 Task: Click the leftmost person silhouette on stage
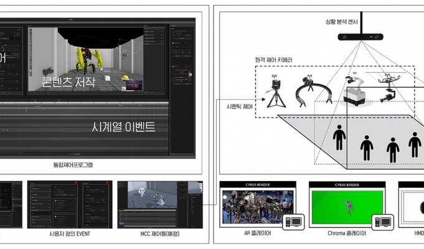coord(339,138)
